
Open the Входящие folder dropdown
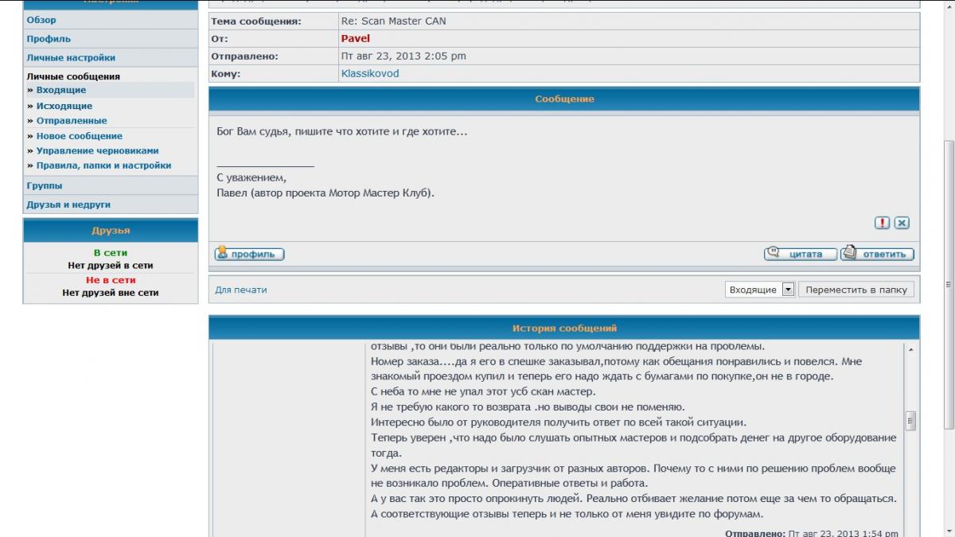pos(760,290)
